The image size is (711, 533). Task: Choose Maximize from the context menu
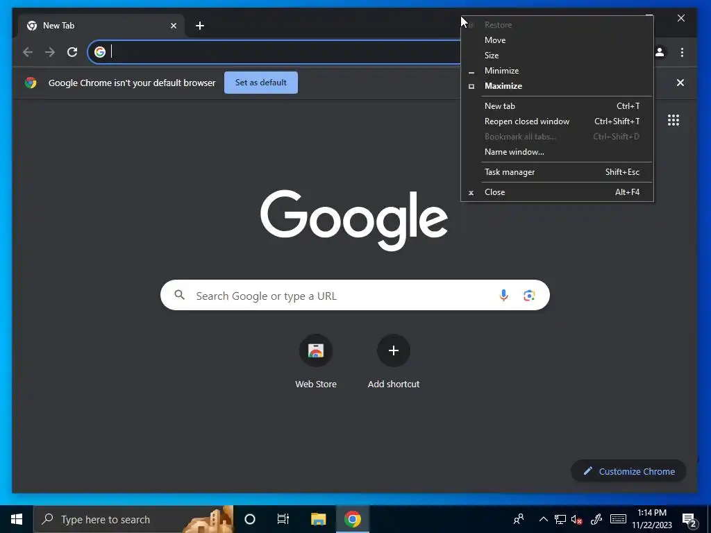tap(557, 86)
